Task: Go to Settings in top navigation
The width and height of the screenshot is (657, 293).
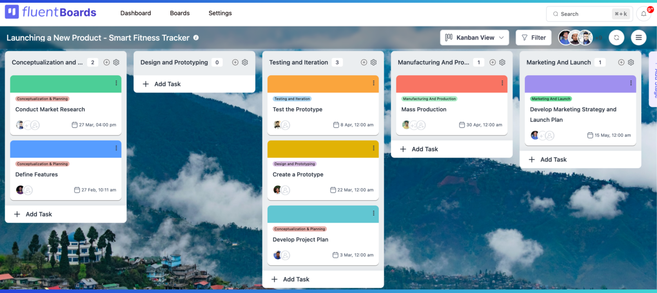Action: pyautogui.click(x=220, y=13)
